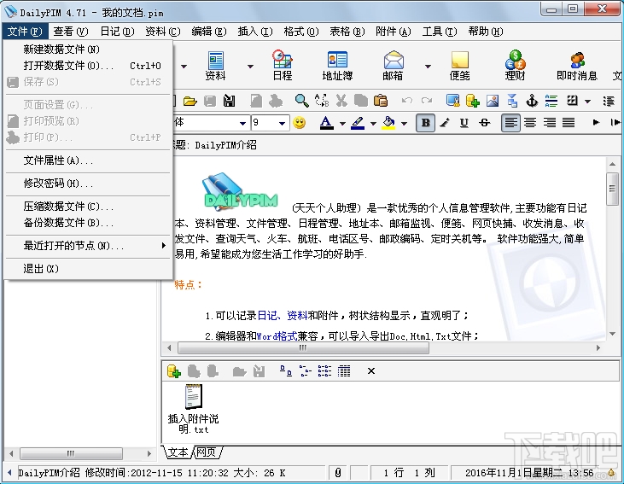Image resolution: width=624 pixels, height=484 pixels.
Task: Open the font size dropdown showing 9
Action: 282,123
